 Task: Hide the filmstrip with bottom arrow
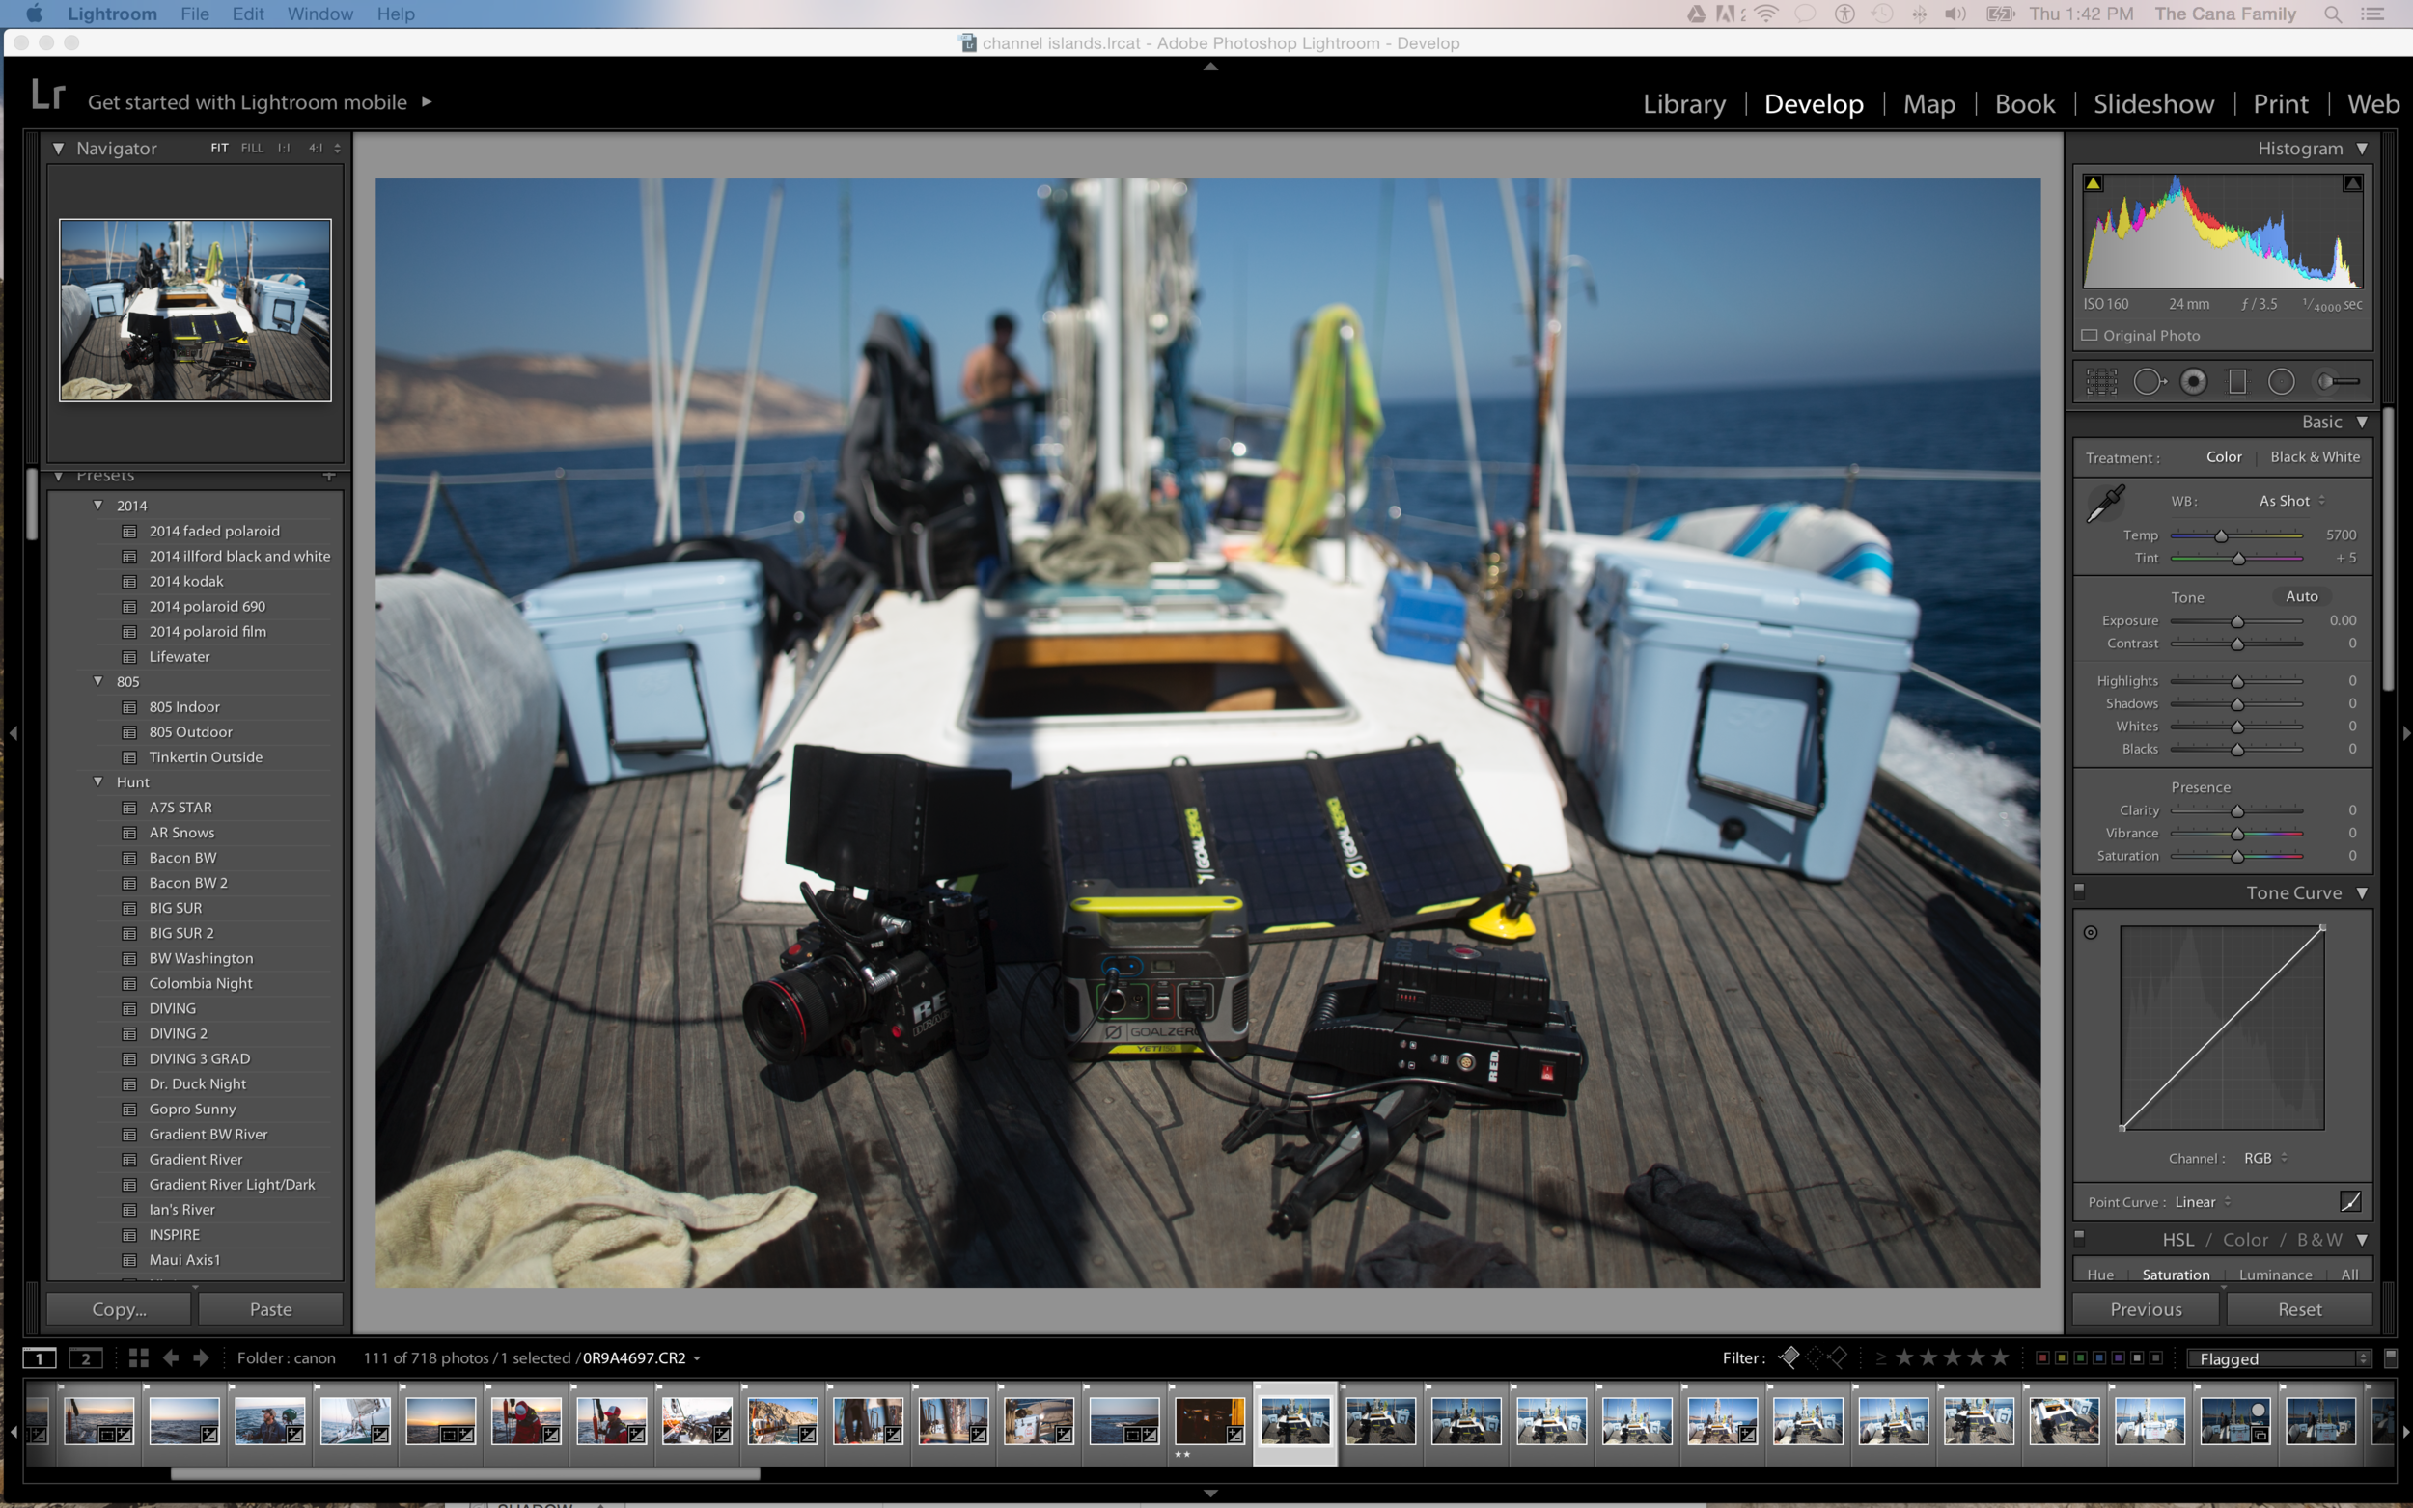click(x=1210, y=1493)
